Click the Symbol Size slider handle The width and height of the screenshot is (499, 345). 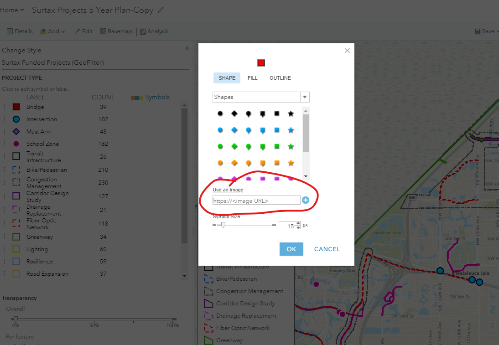[x=223, y=225]
